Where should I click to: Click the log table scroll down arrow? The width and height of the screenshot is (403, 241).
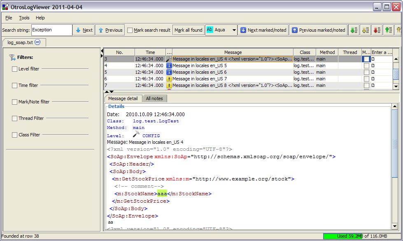click(396, 87)
